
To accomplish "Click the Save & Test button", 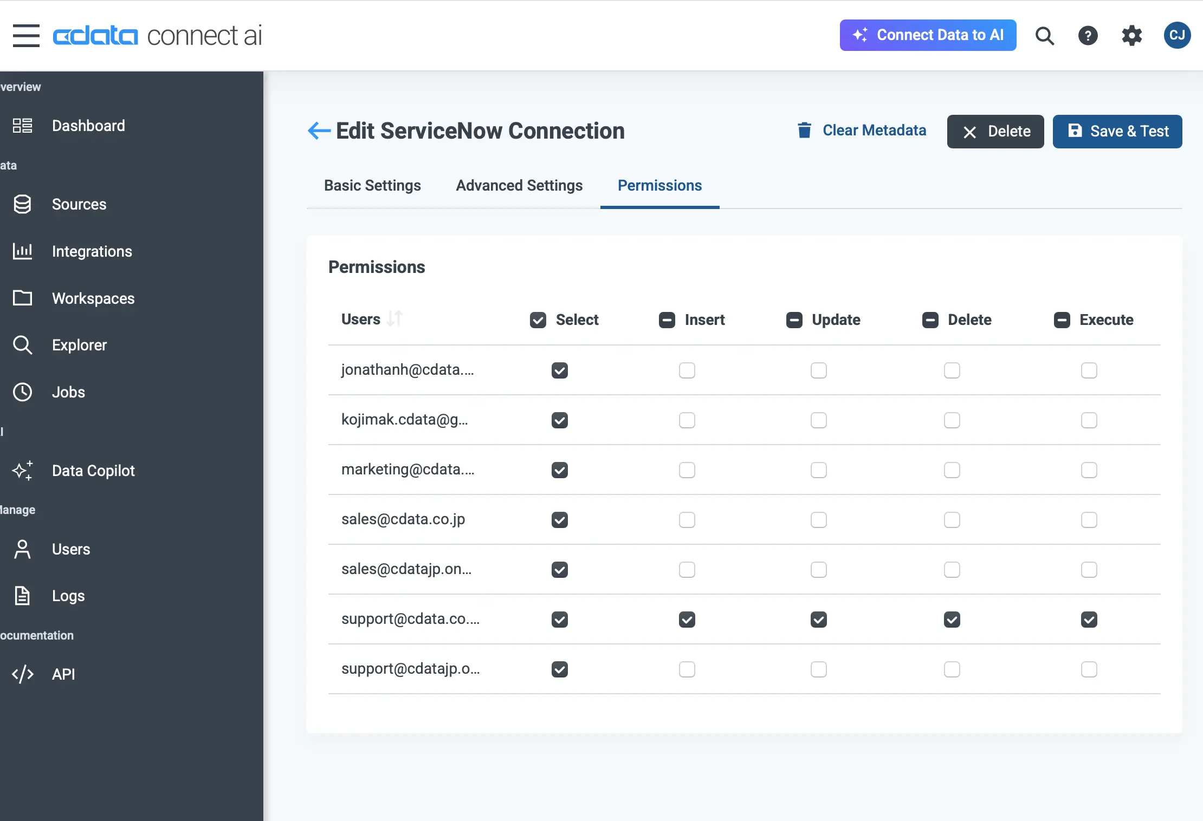I will tap(1117, 131).
